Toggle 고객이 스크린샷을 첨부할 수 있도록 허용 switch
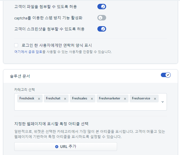The width and height of the screenshot is (180, 155). [x=102, y=29]
